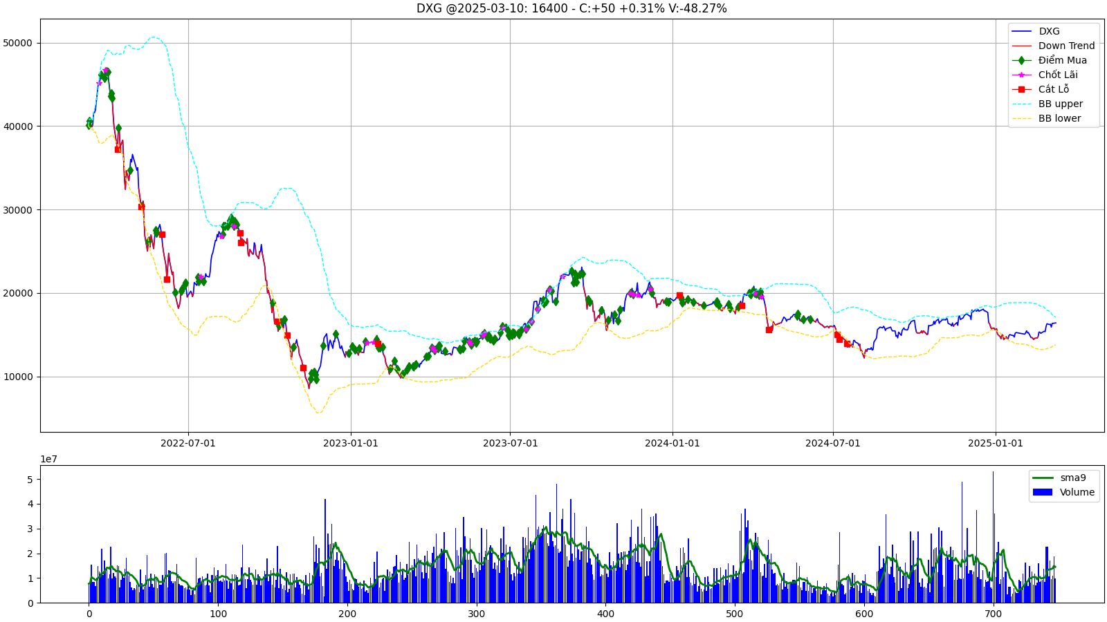1107x622 pixels.
Task: Click the 2024-07-01 date tick label
Action: click(833, 443)
